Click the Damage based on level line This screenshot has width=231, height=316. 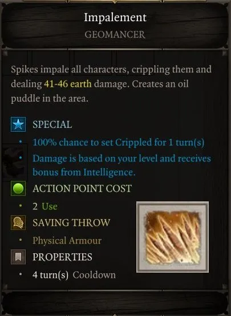(x=121, y=165)
